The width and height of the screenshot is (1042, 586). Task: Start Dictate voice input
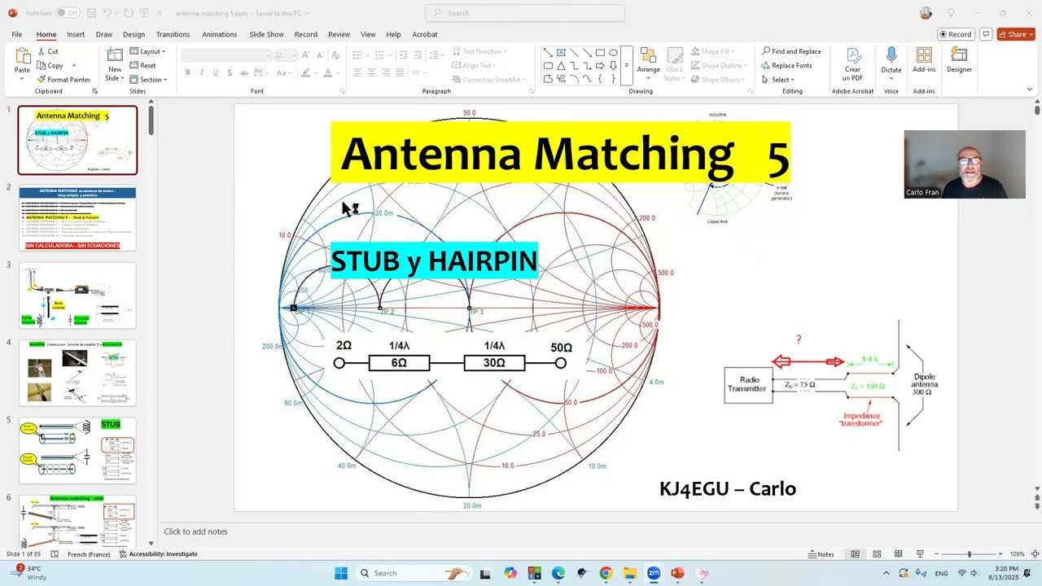(891, 63)
